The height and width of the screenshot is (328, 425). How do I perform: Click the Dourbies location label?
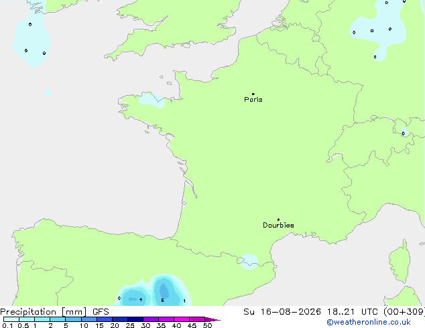click(x=278, y=225)
